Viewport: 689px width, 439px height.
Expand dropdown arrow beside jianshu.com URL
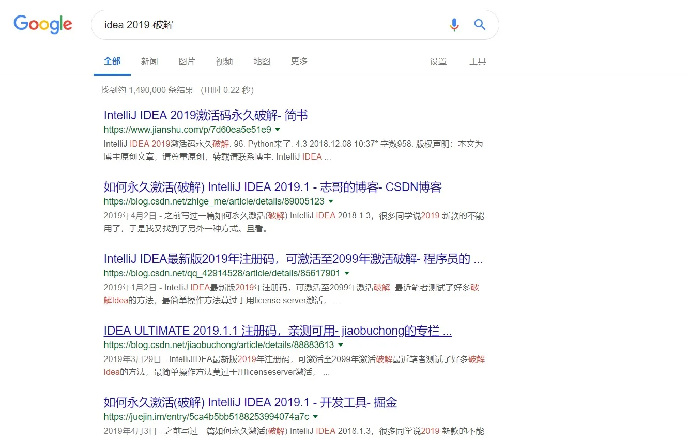coord(278,130)
